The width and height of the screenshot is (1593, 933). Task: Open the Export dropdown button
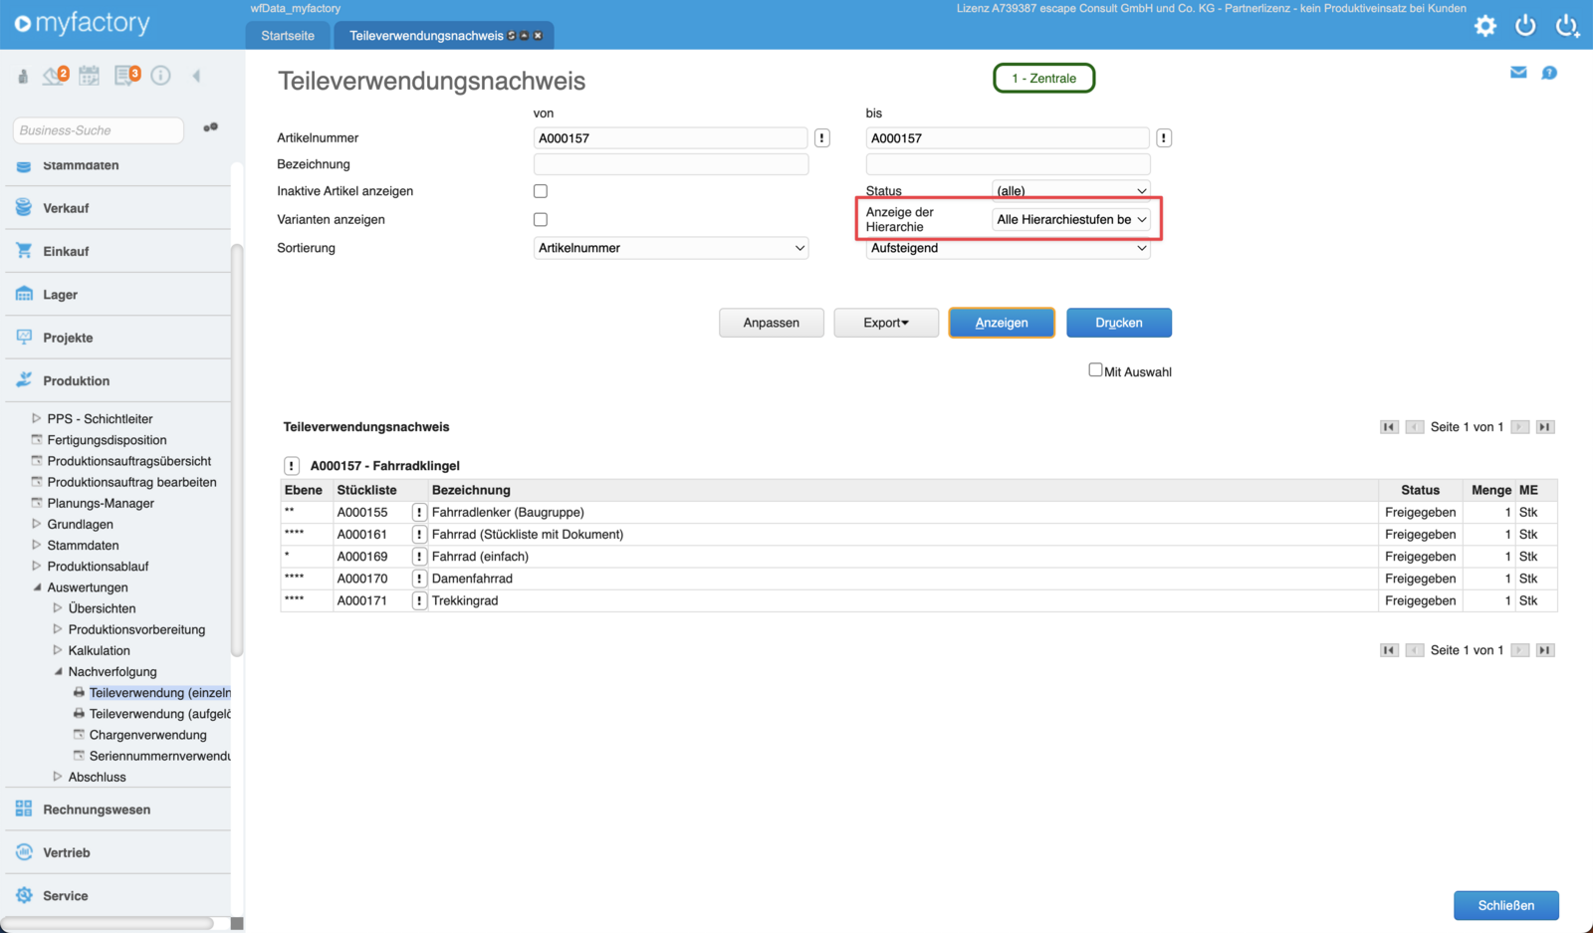pyautogui.click(x=886, y=323)
